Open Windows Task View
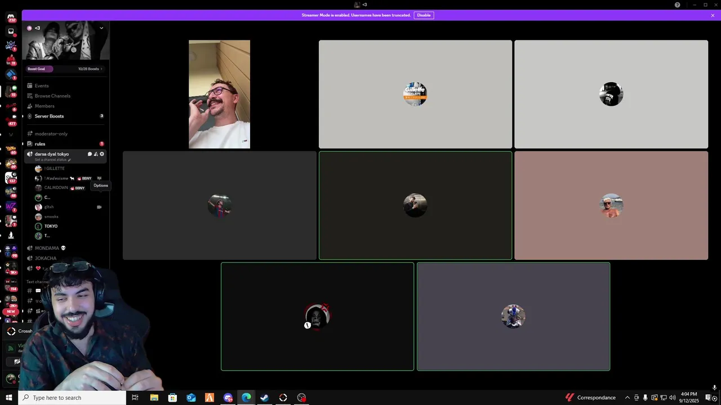Viewport: 721px width, 405px height. 135,398
